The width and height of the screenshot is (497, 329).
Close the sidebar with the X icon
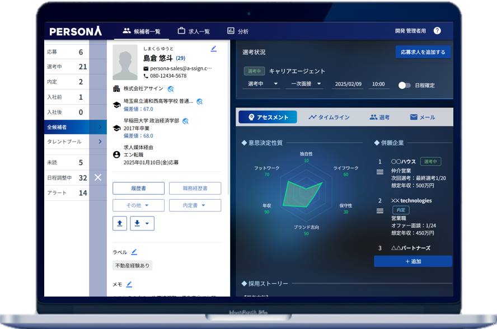pyautogui.click(x=97, y=177)
